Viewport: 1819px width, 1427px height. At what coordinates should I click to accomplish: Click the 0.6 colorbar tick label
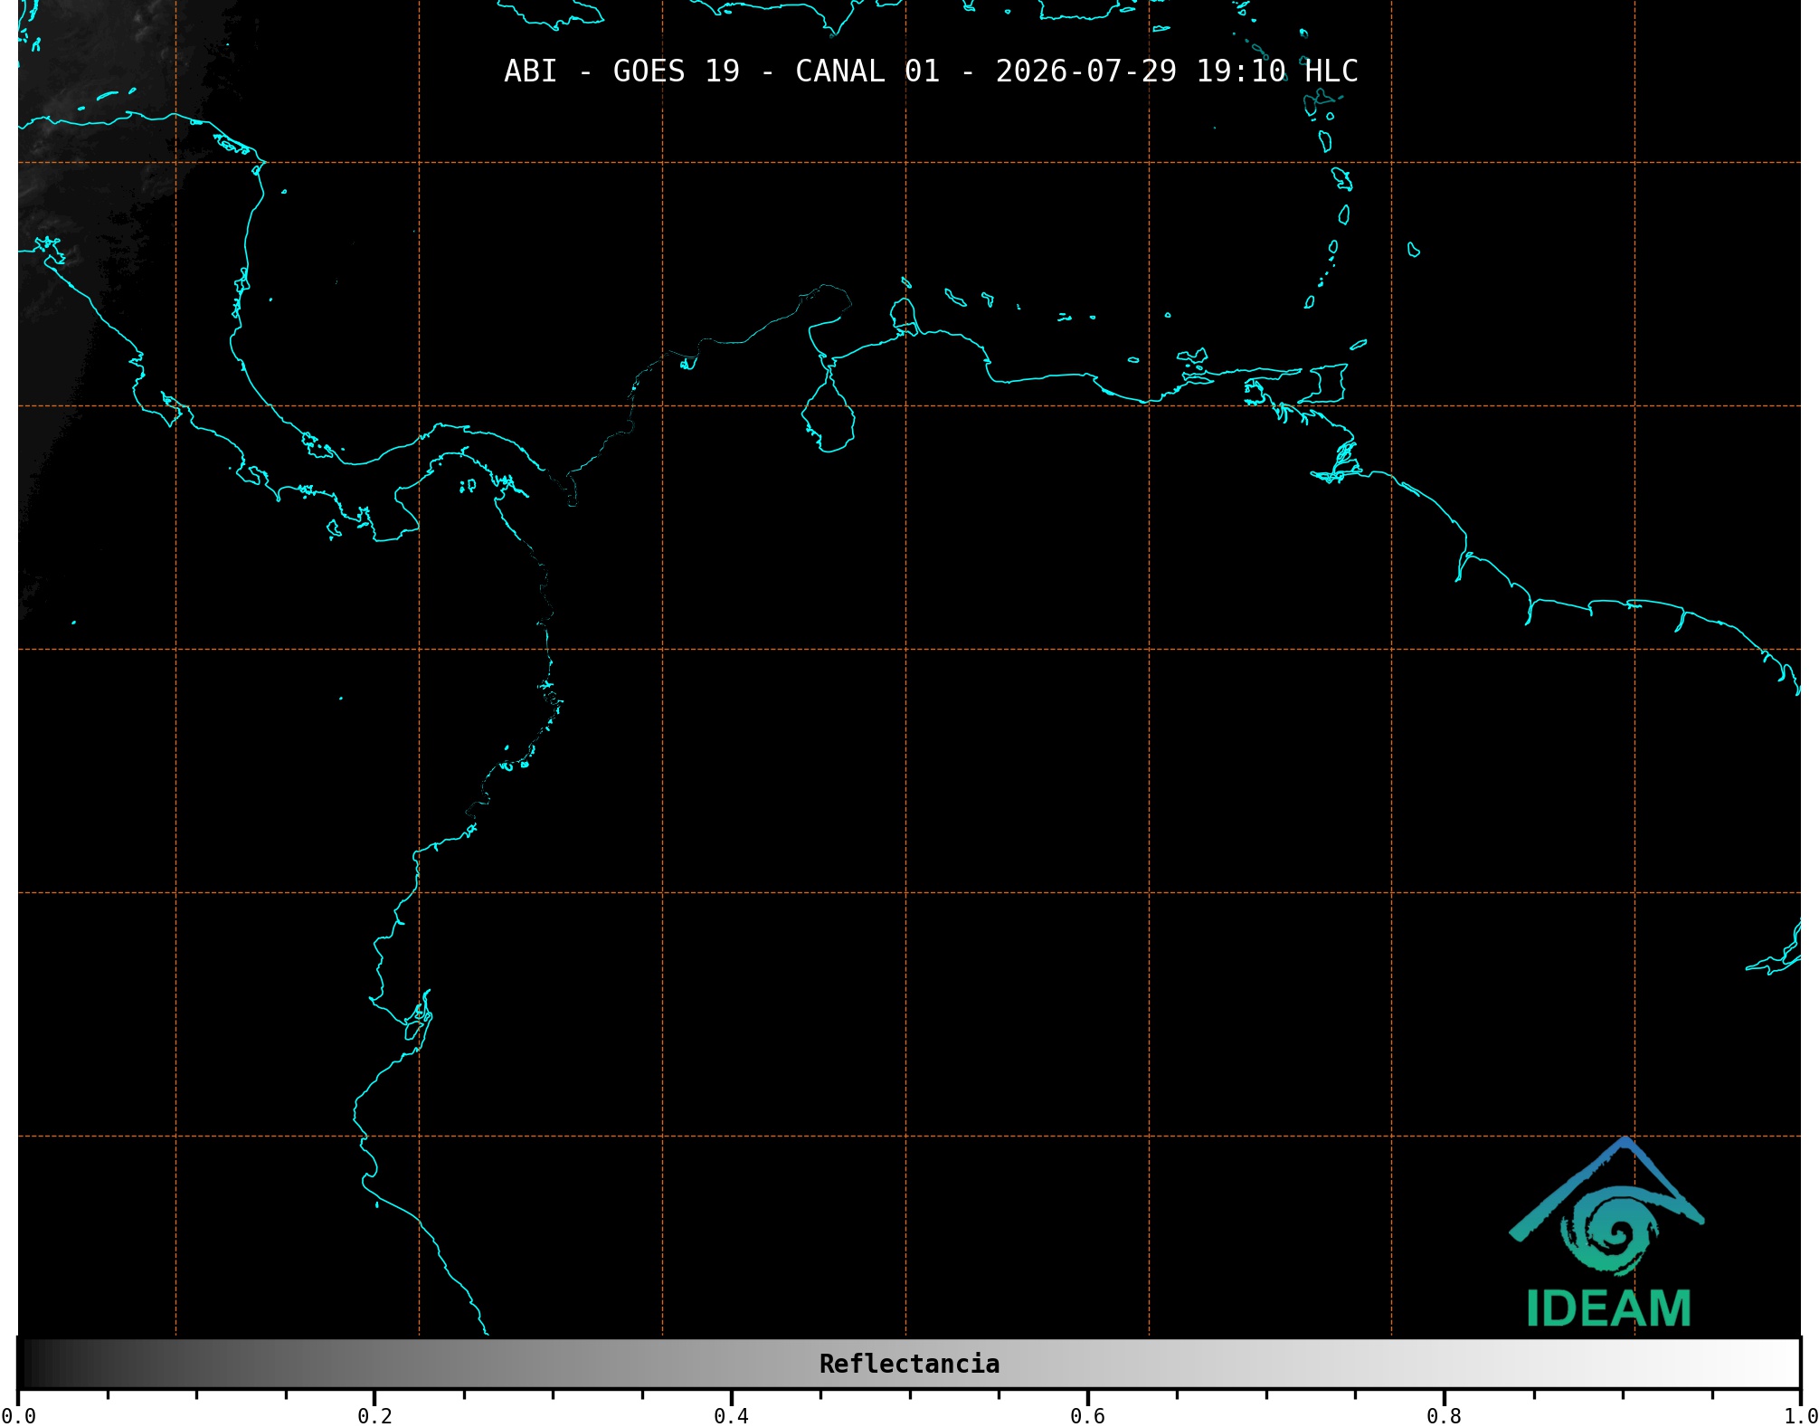[1087, 1416]
